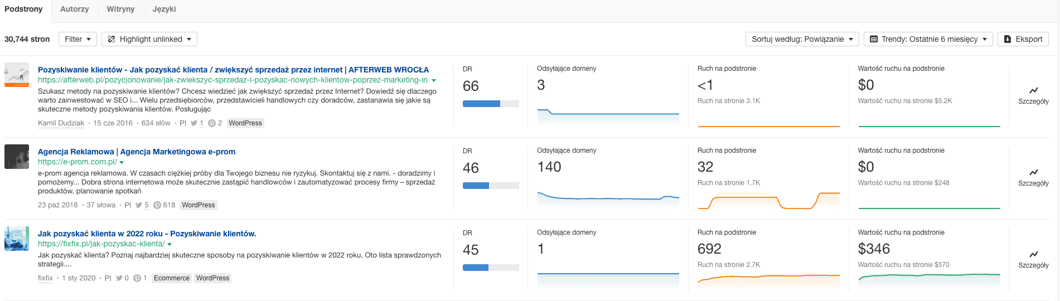Open thumbnail of fixfix.pl article
The height and width of the screenshot is (301, 1060).
pos(17,239)
